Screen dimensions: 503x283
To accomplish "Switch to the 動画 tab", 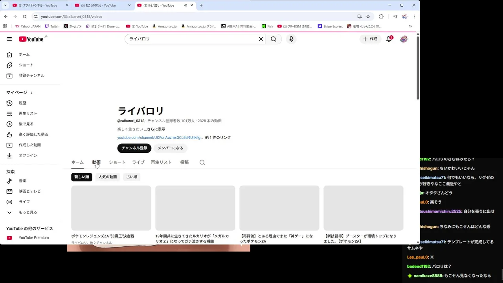I will coord(96,162).
